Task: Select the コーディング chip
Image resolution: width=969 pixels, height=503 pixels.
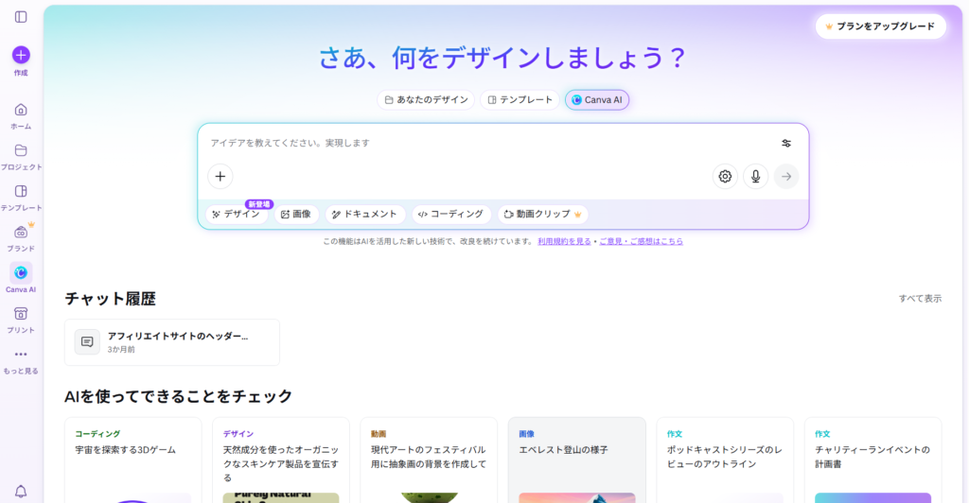Action: [450, 215]
